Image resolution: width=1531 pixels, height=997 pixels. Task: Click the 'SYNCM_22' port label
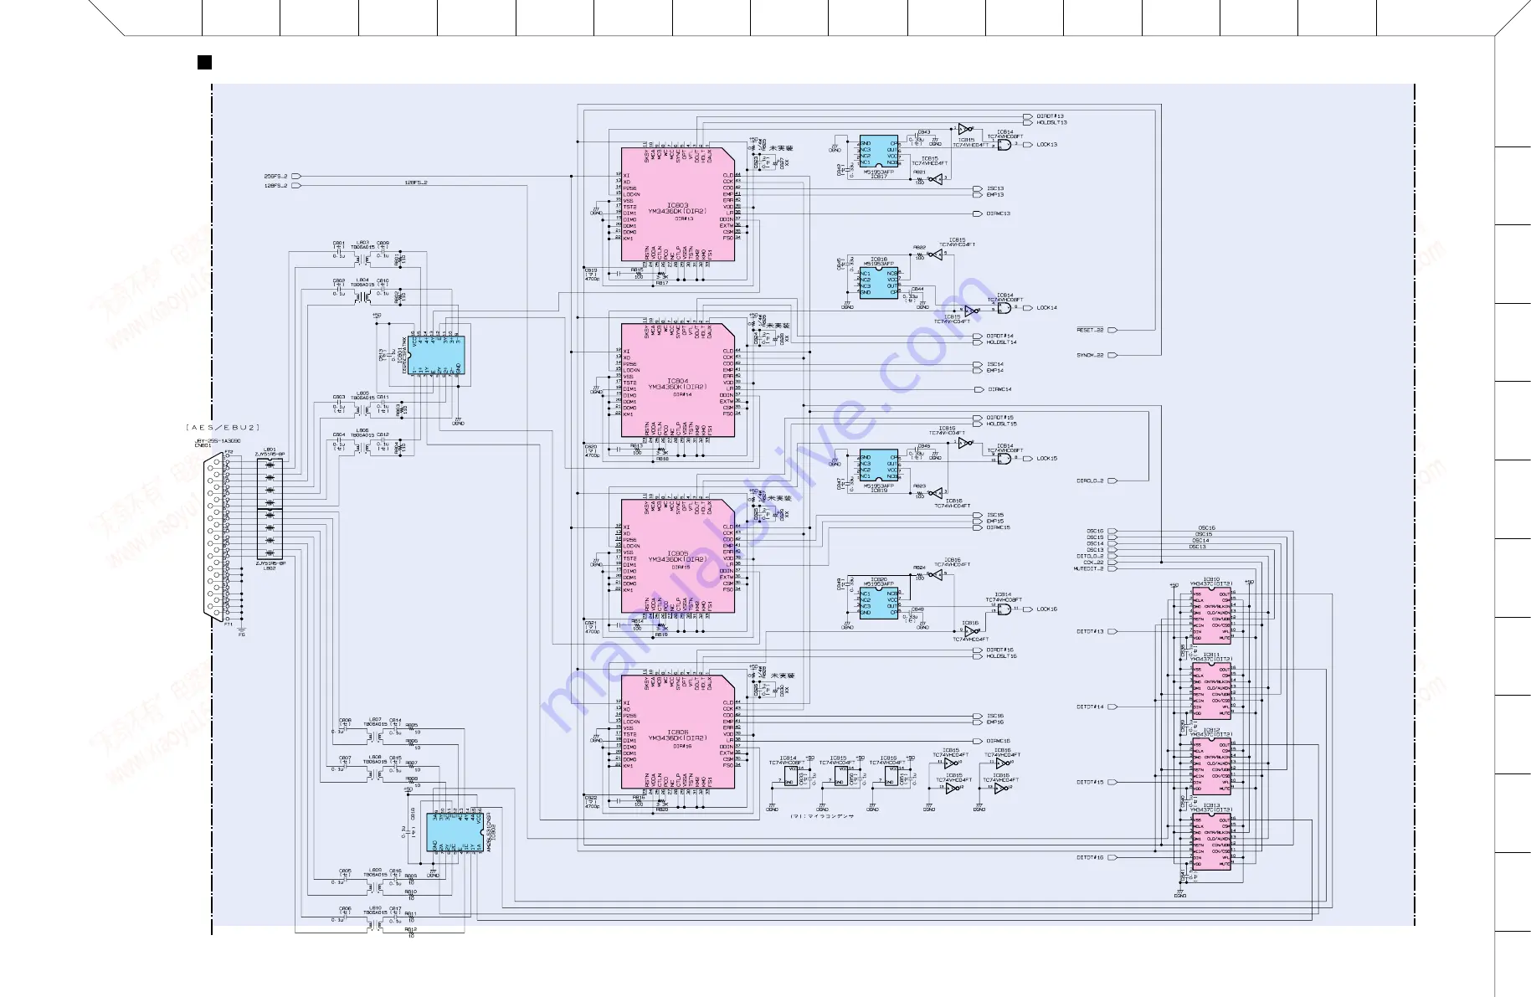click(1090, 355)
